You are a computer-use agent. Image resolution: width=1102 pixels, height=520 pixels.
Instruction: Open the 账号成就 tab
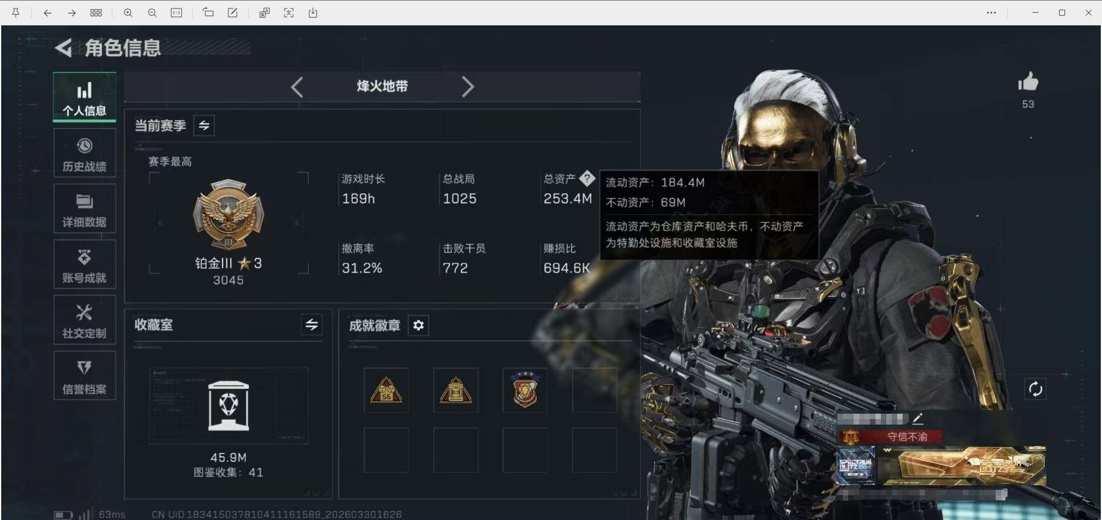coord(85,265)
